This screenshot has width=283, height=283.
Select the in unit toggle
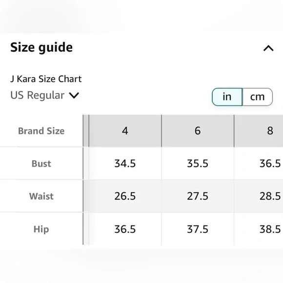coord(227,97)
